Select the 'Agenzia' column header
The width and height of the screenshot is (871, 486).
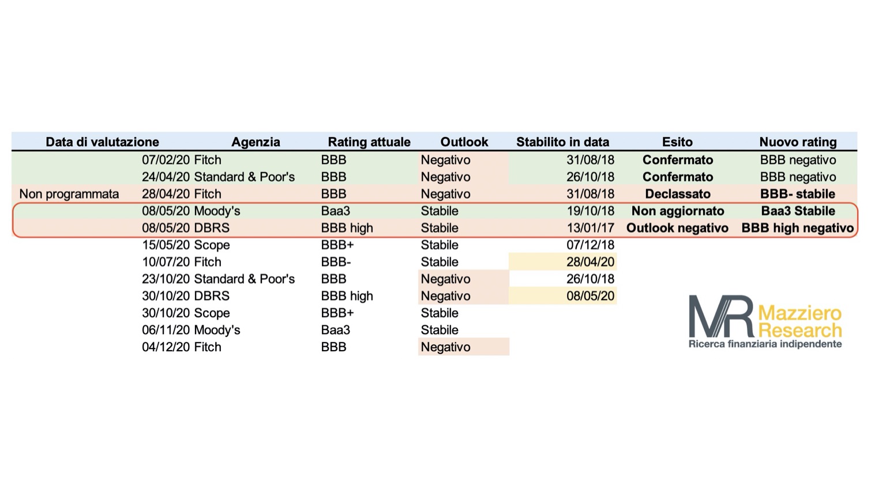coord(256,142)
